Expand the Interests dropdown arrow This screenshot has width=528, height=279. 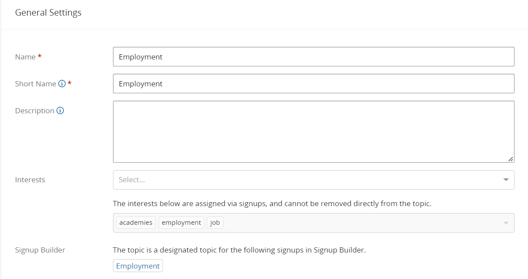point(506,180)
